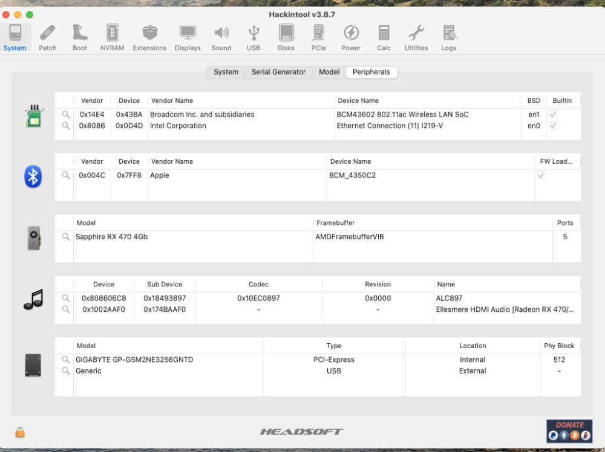Switch to the Model tab

click(329, 72)
